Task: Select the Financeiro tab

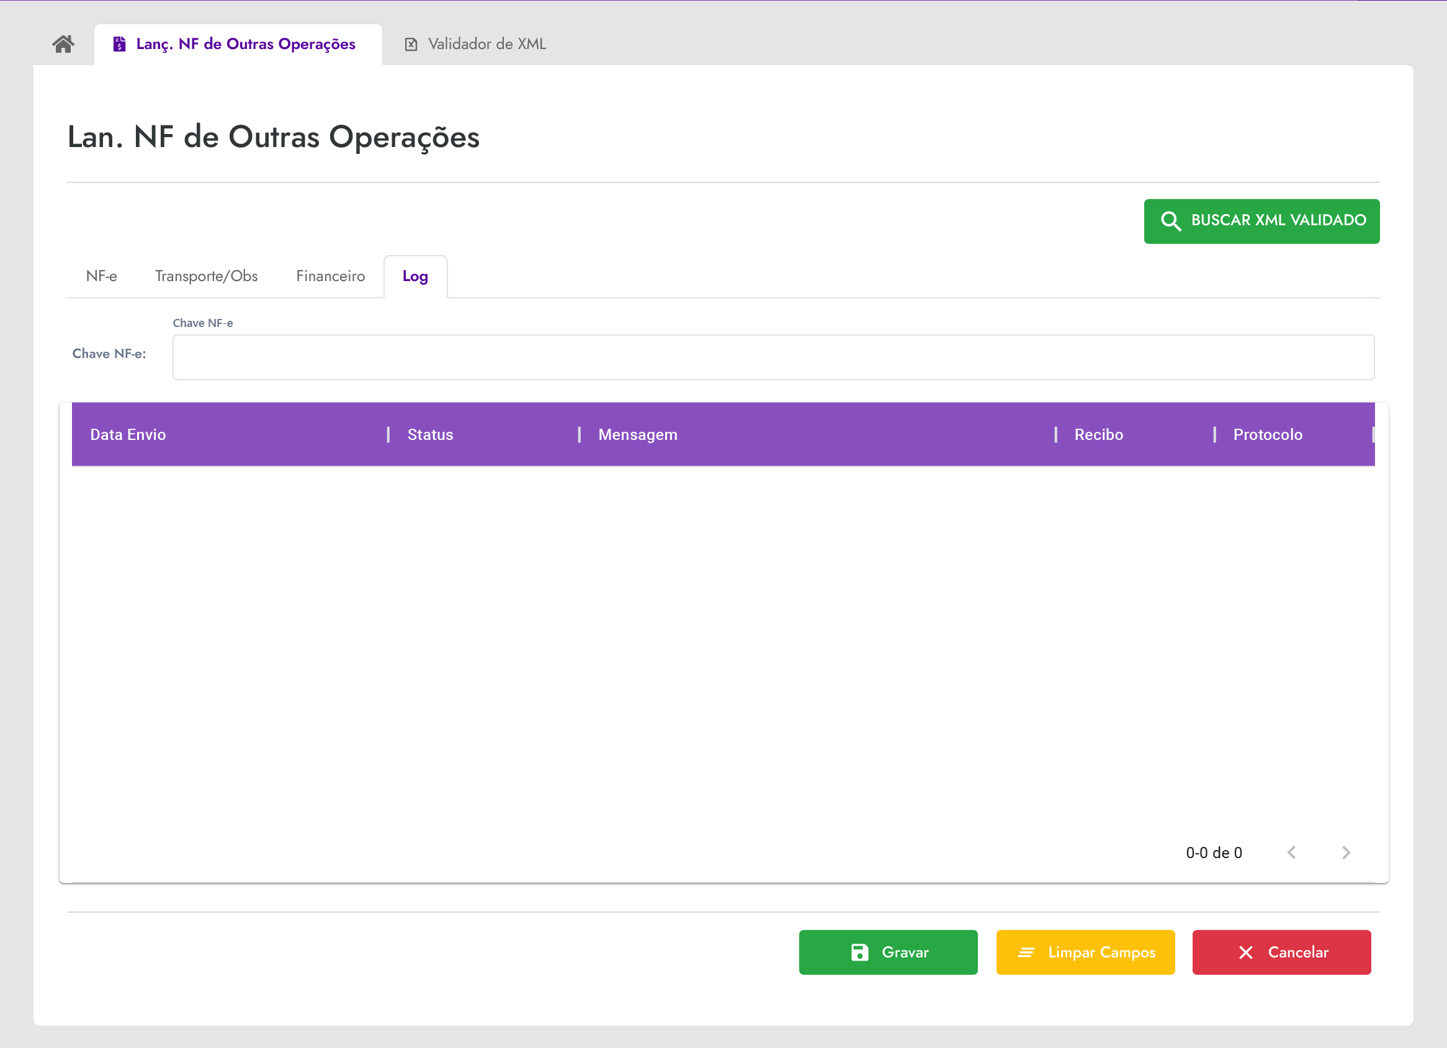Action: click(x=331, y=276)
